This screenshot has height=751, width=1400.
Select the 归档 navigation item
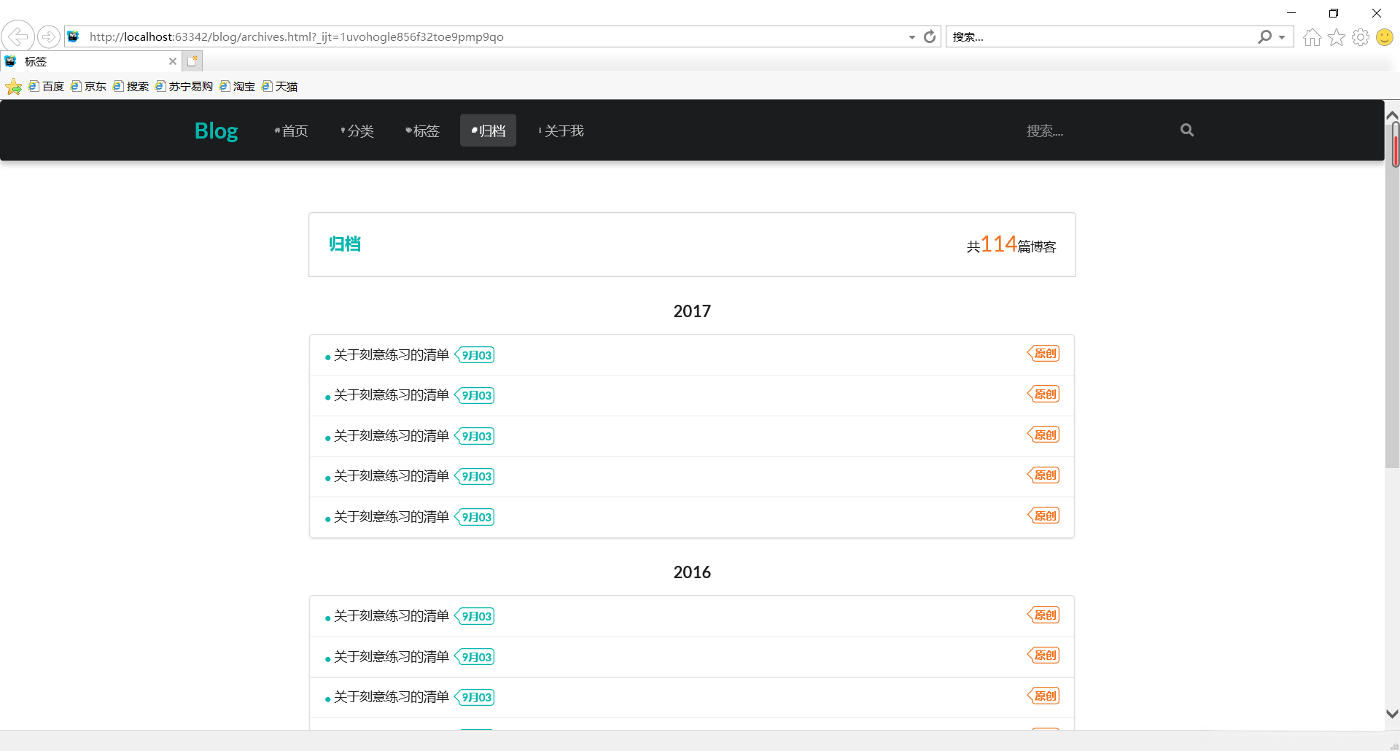(488, 131)
